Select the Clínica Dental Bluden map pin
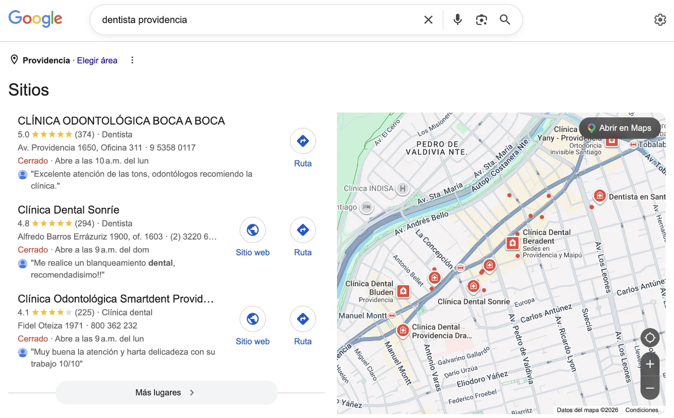674x418 pixels. click(x=403, y=291)
